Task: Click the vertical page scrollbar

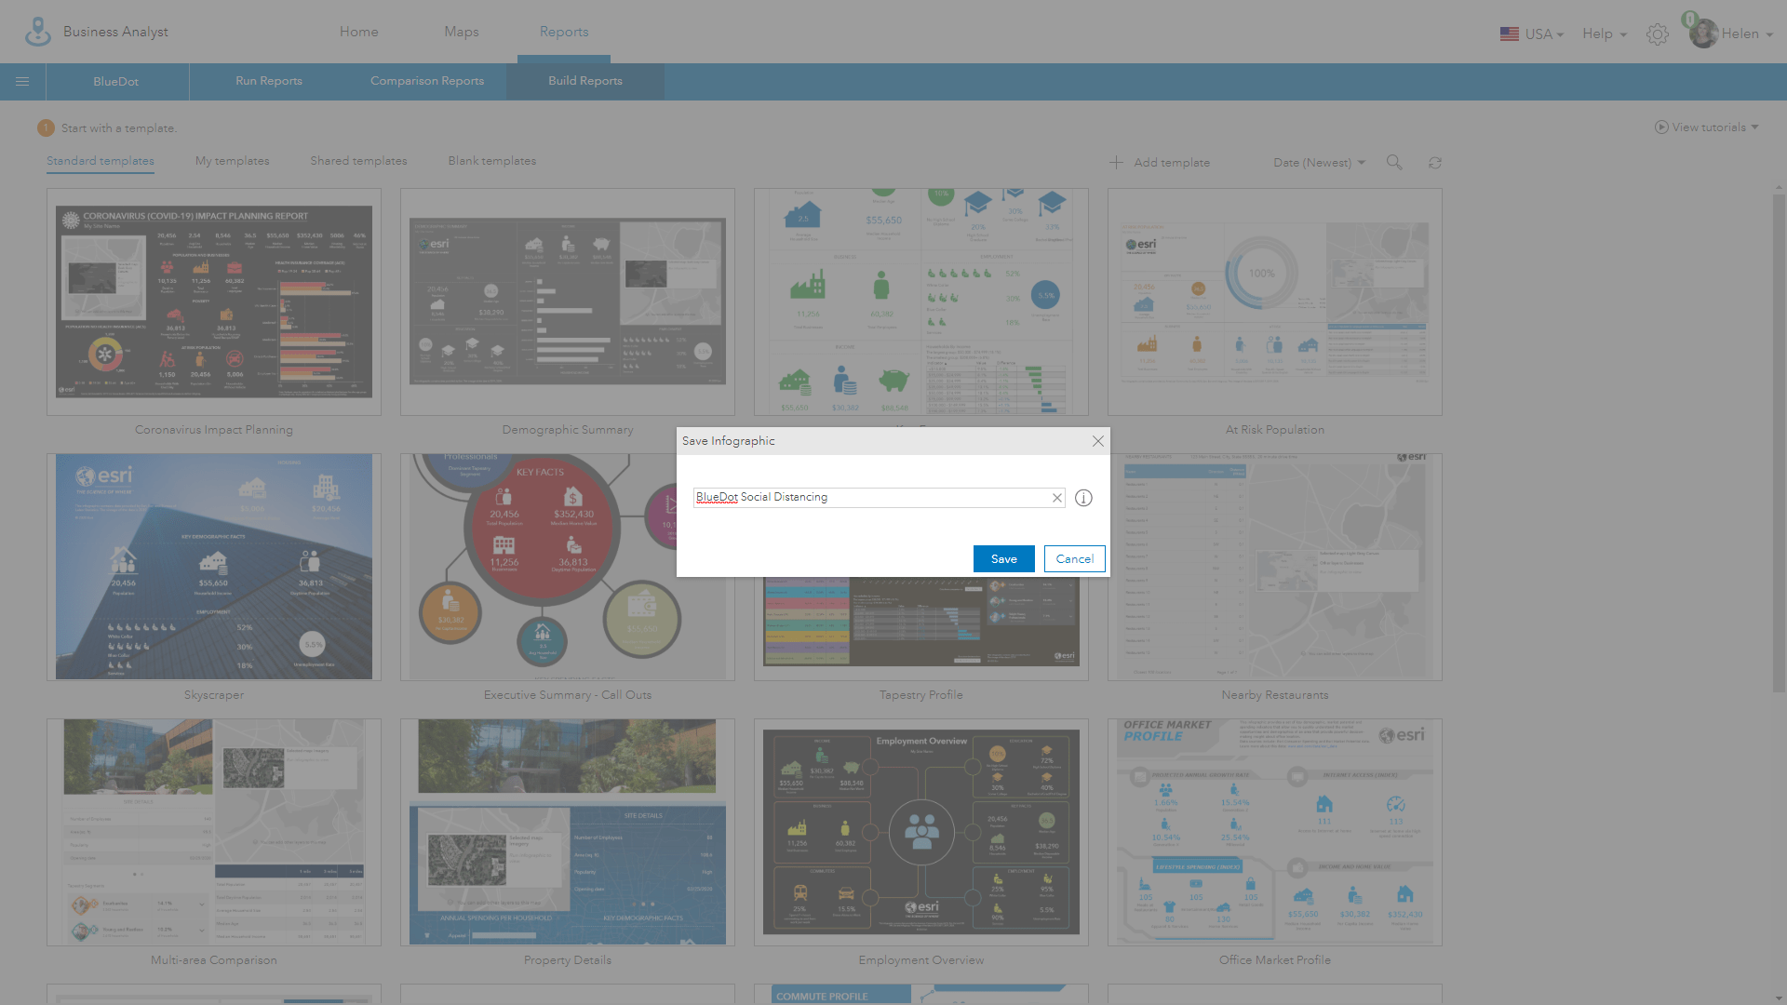Action: point(1779,443)
